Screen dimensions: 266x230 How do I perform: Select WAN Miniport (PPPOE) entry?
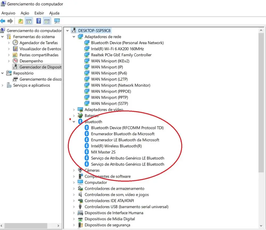pyautogui.click(x=111, y=91)
